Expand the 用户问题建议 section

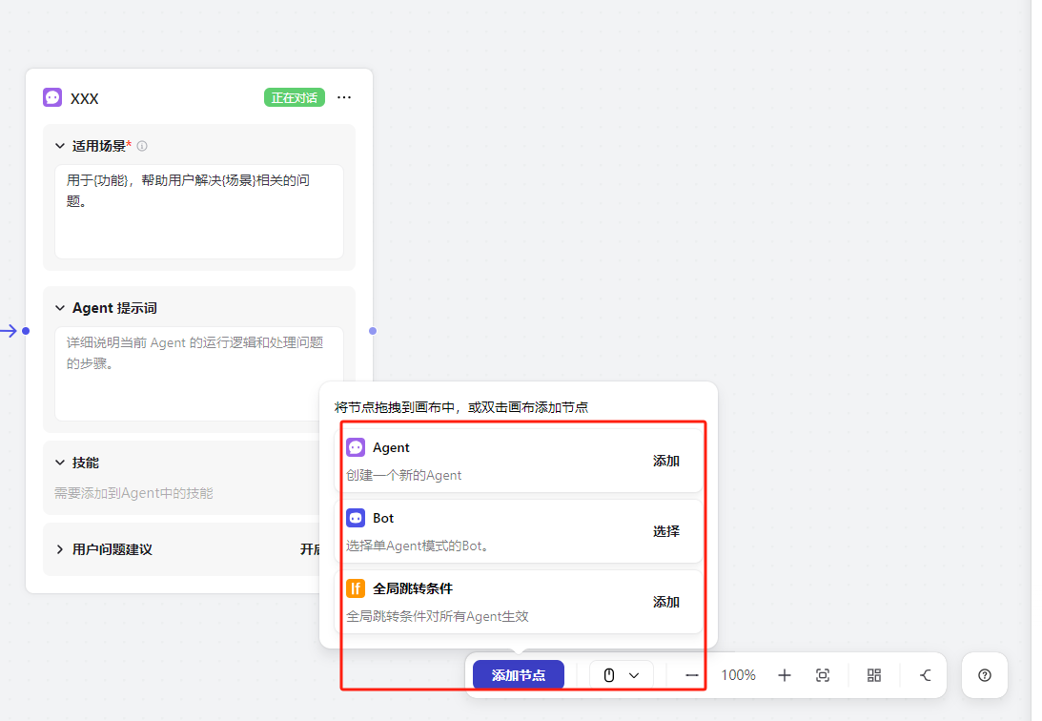click(60, 549)
